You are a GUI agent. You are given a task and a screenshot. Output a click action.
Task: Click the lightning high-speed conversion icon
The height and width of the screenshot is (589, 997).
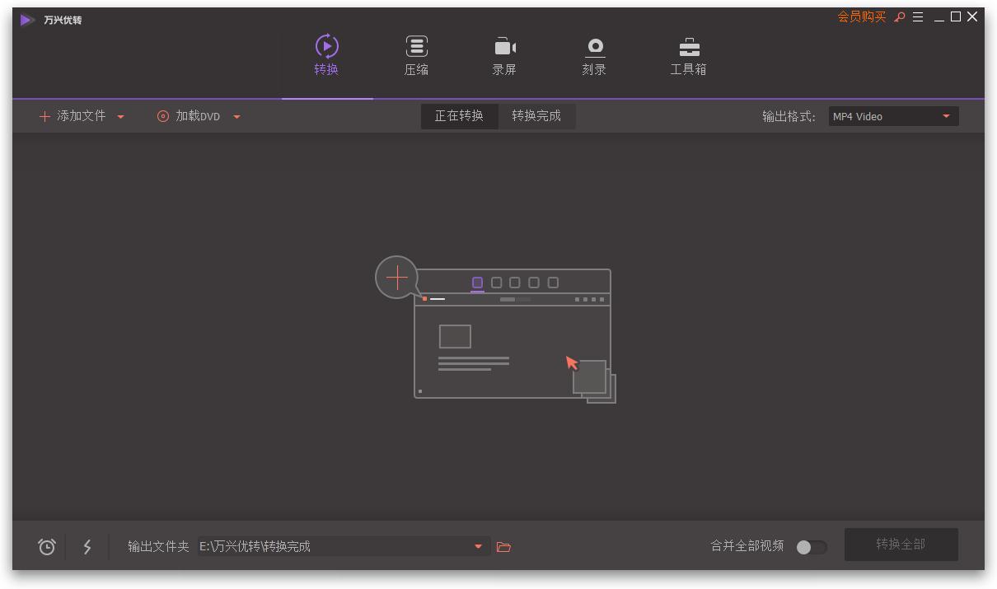(x=87, y=546)
